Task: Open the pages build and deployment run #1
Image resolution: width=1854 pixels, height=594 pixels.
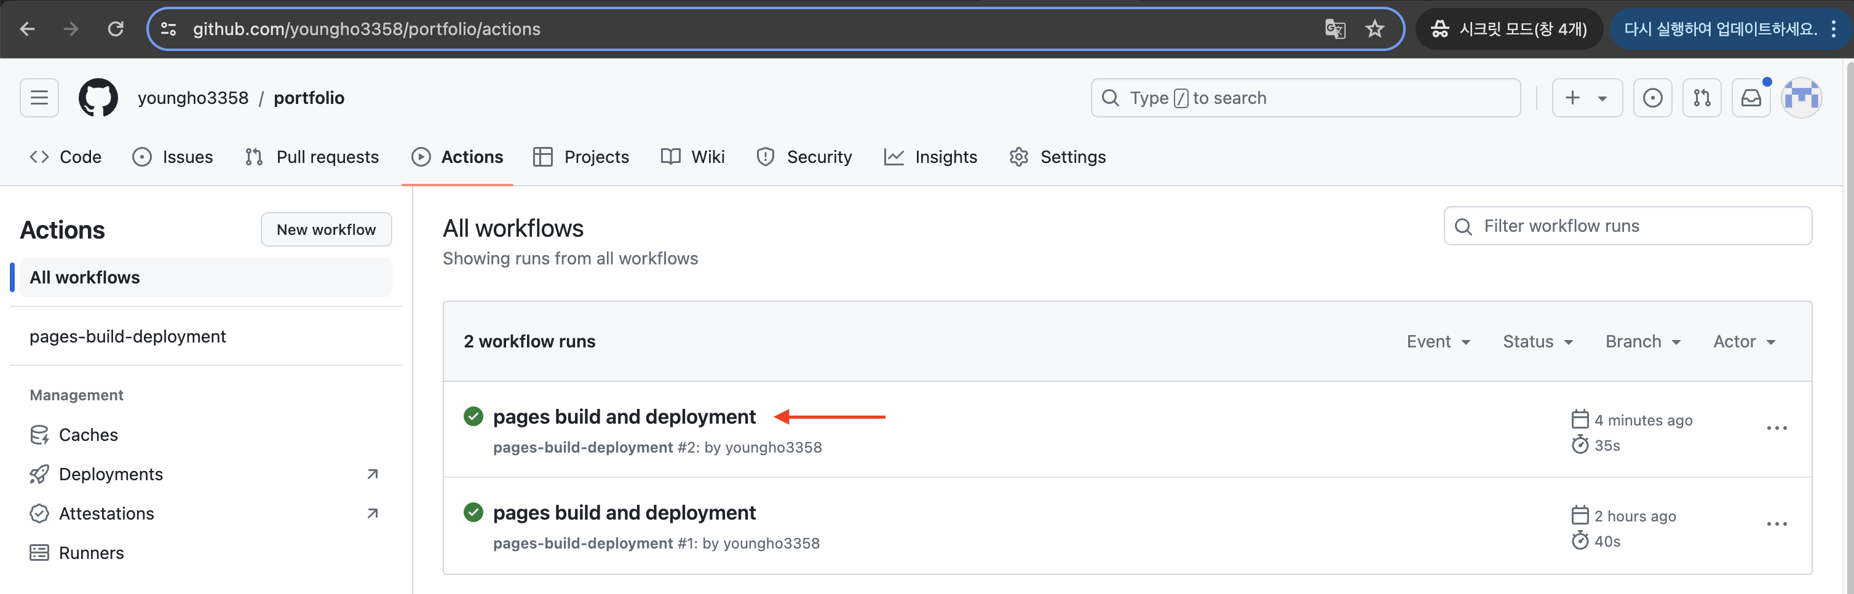Action: click(x=624, y=512)
